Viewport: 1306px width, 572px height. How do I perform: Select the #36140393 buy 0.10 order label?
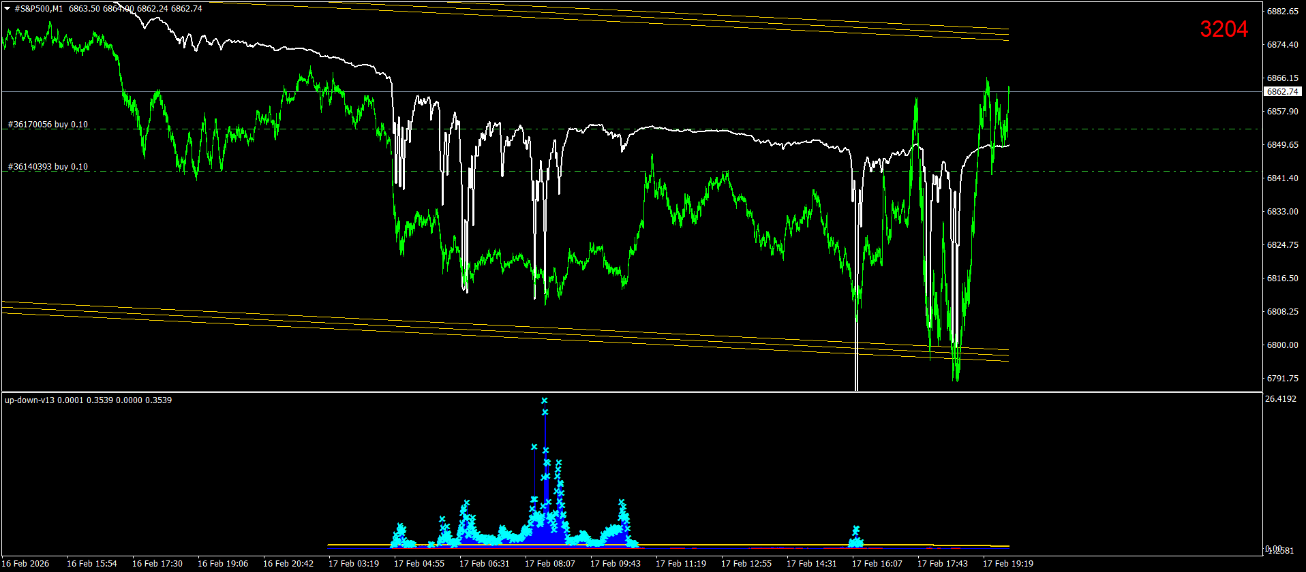[48, 167]
